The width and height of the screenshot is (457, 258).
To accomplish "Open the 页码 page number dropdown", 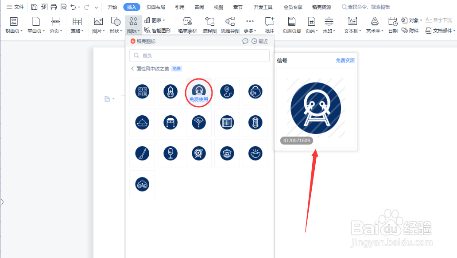I will pos(311,25).
